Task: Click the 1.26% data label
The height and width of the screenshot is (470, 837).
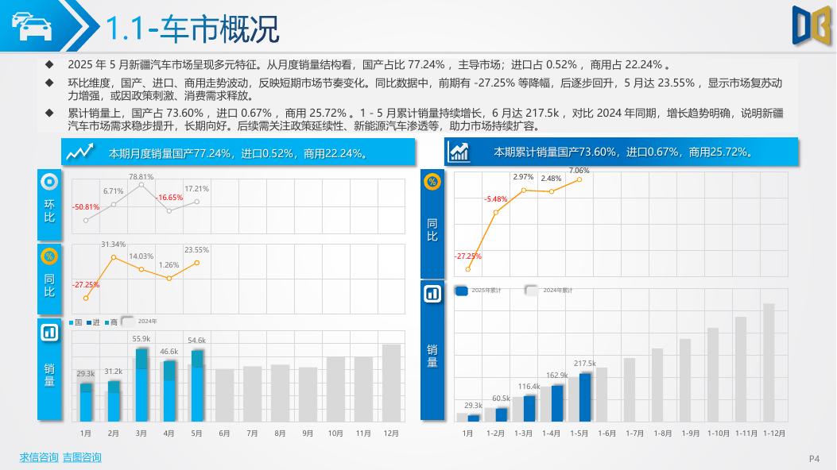Action: click(x=169, y=265)
